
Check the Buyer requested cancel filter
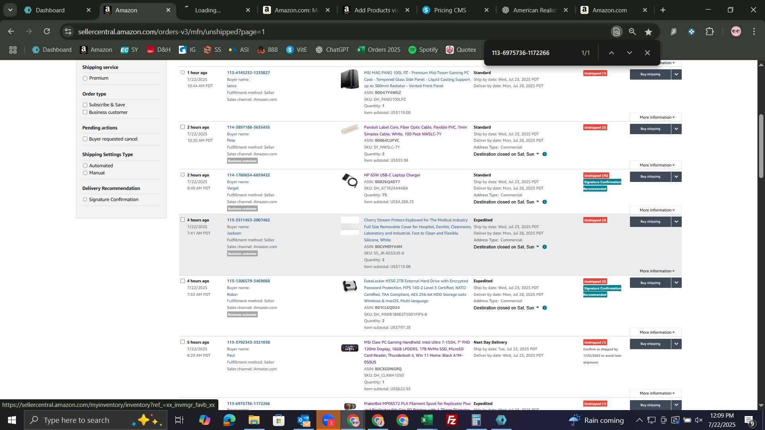click(x=85, y=139)
